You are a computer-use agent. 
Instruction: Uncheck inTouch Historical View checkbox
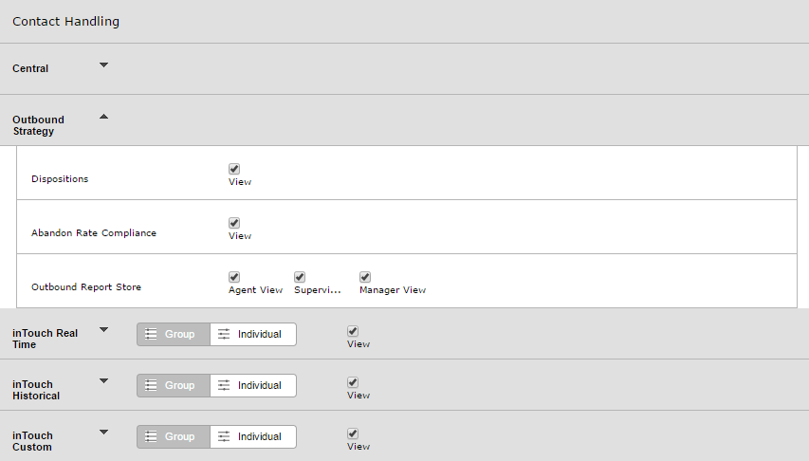(353, 382)
